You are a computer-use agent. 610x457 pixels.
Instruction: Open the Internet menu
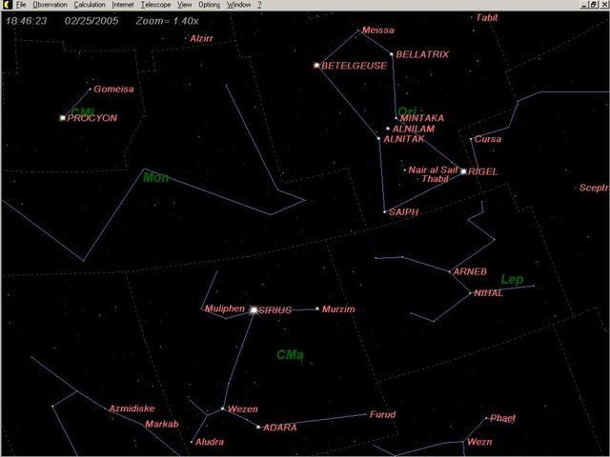123,5
